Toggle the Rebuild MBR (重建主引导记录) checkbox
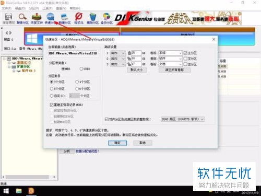The width and height of the screenshot is (261, 196). 52,105
